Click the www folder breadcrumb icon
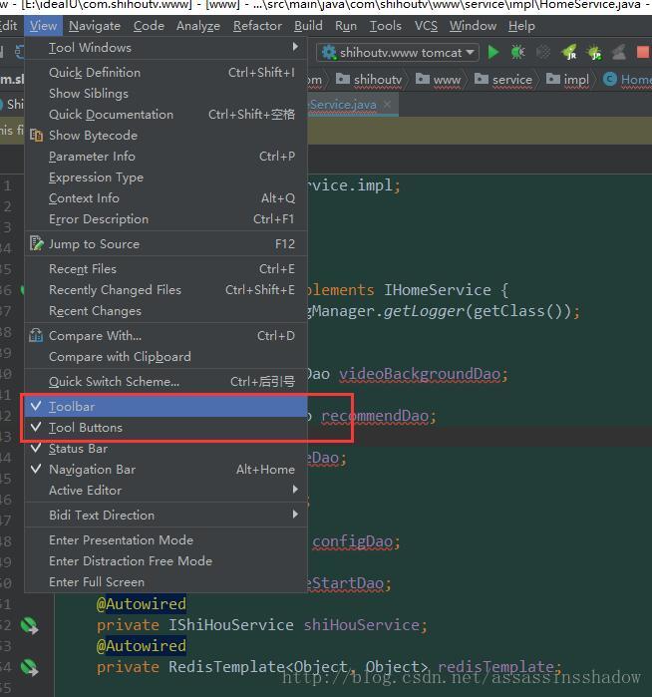 [x=423, y=79]
